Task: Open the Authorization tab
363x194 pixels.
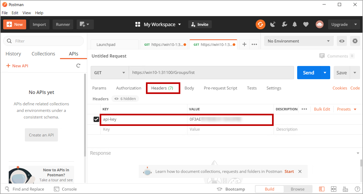Action: pos(128,88)
